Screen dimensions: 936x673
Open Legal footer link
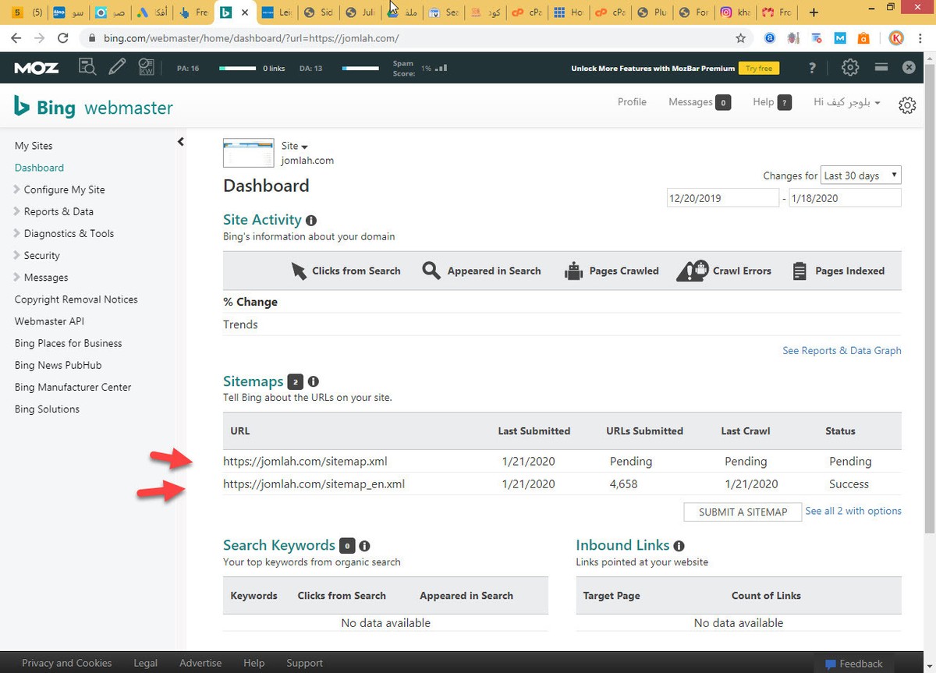coord(145,663)
